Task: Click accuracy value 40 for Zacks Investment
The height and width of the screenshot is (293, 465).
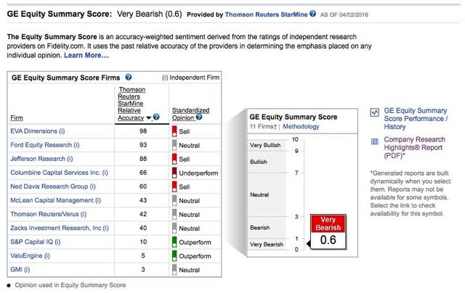Action: coord(143,228)
